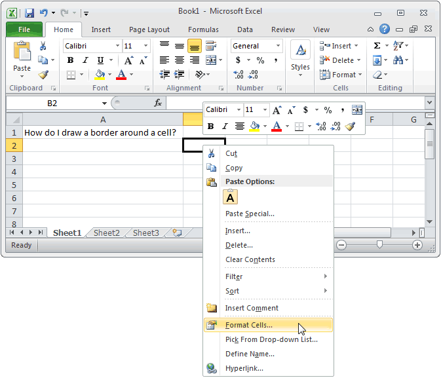Open the ribbon Calibri font name dropdown

(117, 46)
